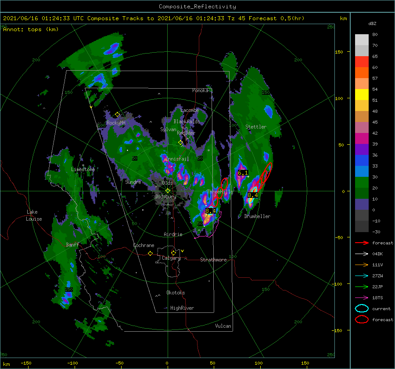This screenshot has height=369, width=395.
Task: Click the Stettler city label
Action: 256,127
